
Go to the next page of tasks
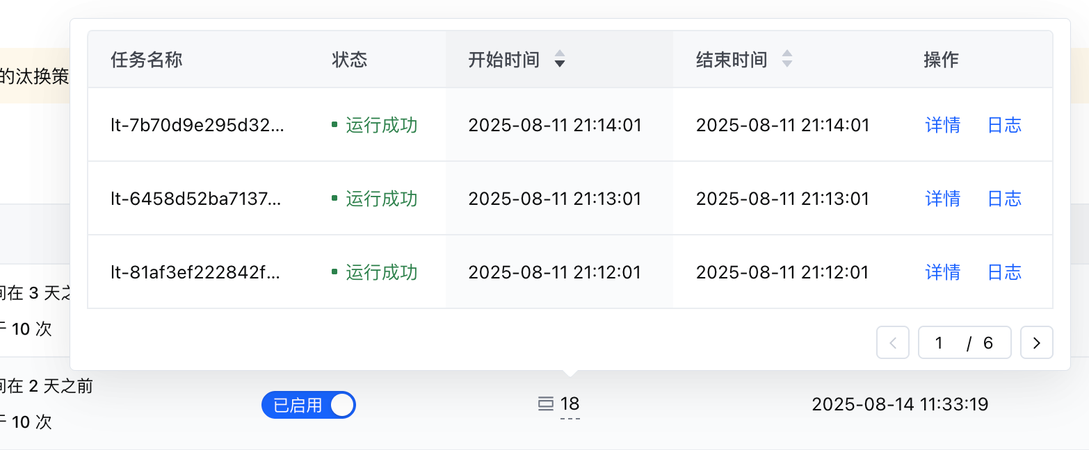tap(1036, 343)
